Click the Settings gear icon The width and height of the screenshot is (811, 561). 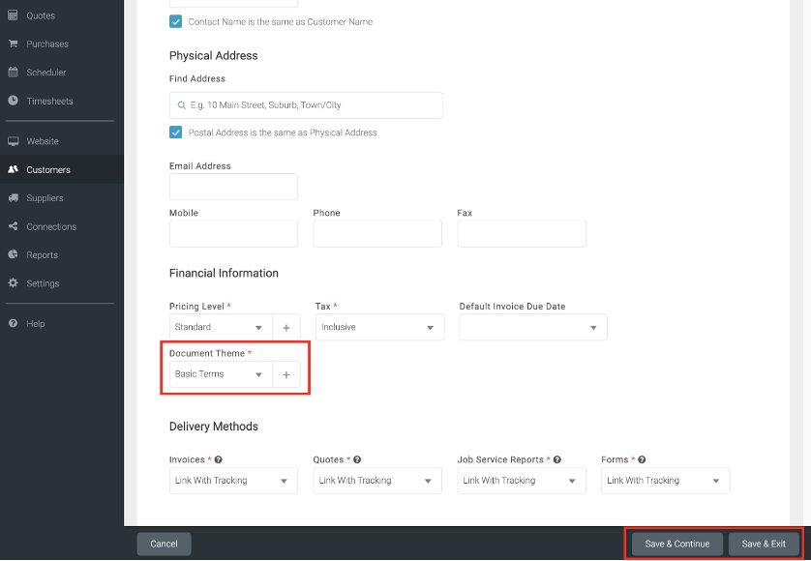pos(13,282)
